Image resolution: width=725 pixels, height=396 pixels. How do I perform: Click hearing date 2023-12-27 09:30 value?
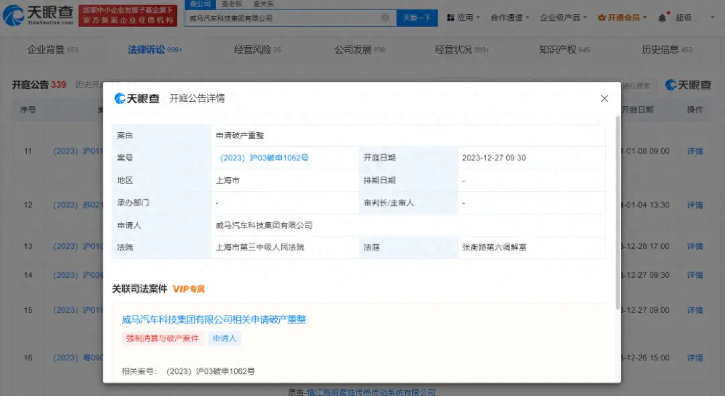[494, 158]
